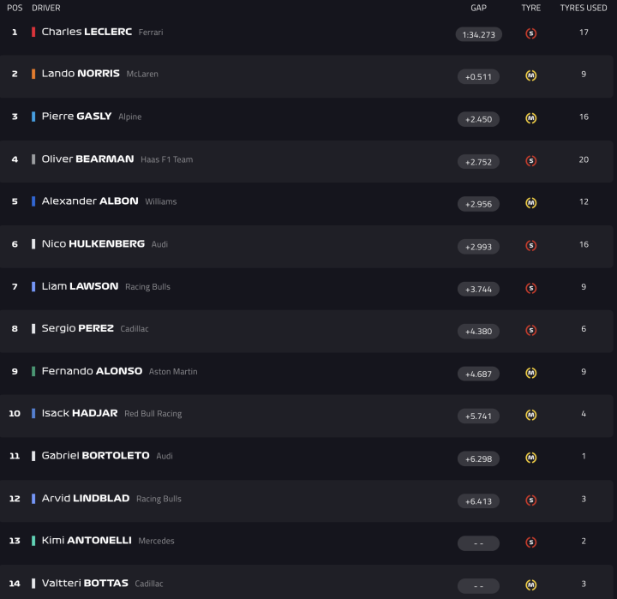617x599 pixels.
Task: Click Bearman's soft tyre icon
Action: tap(530, 160)
